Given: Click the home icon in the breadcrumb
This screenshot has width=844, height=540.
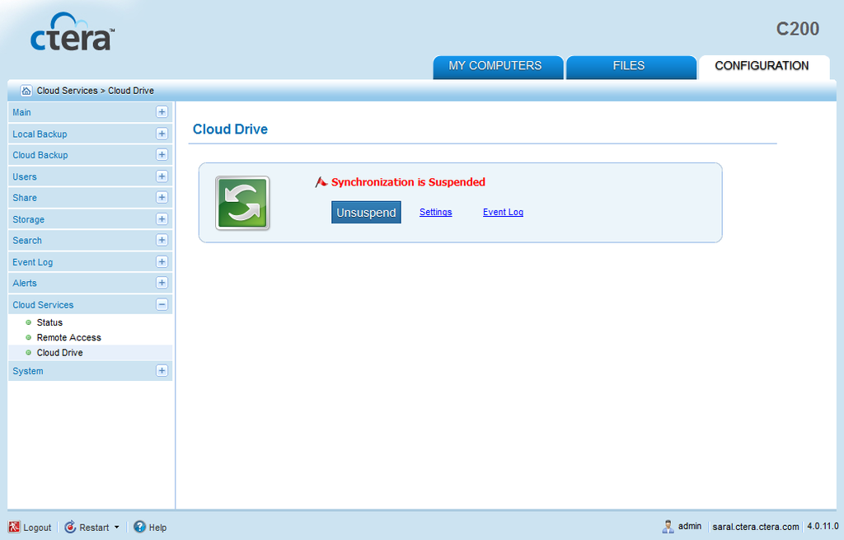Looking at the screenshot, I should 26,91.
